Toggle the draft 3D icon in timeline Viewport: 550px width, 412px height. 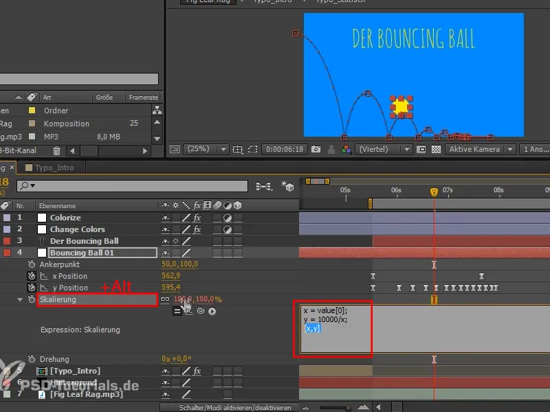click(x=287, y=186)
